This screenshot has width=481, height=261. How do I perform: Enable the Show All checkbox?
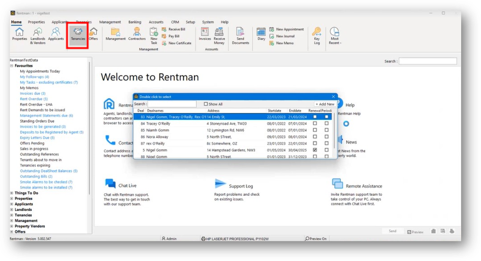pyautogui.click(x=206, y=104)
